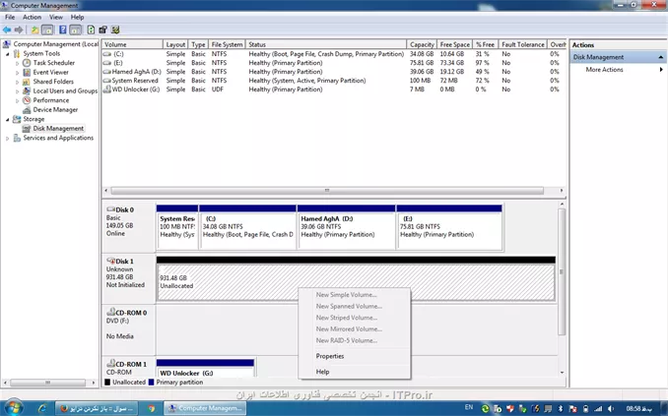Click the disk view vertical scrollbar down arrow
This screenshot has width=668, height=416.
pyautogui.click(x=562, y=373)
